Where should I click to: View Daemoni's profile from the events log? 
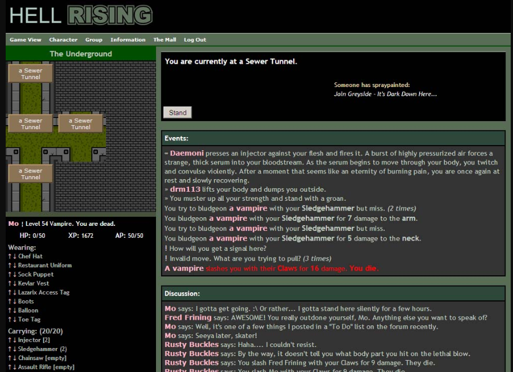pos(187,154)
